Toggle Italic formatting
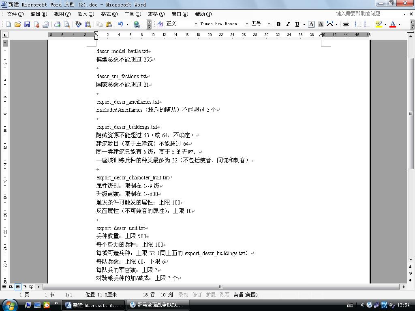Image resolution: width=415 pixels, height=311 pixels. 288,24
